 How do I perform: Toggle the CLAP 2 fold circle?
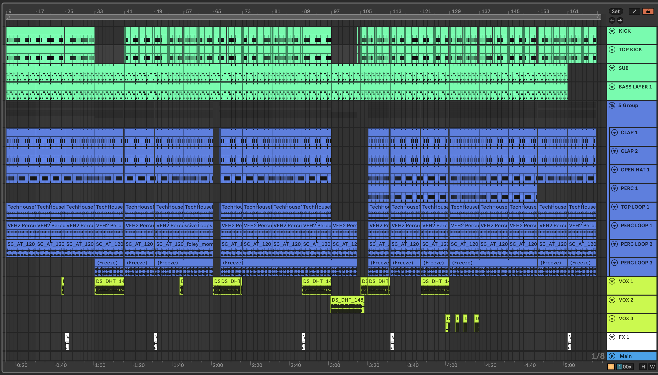pos(615,151)
